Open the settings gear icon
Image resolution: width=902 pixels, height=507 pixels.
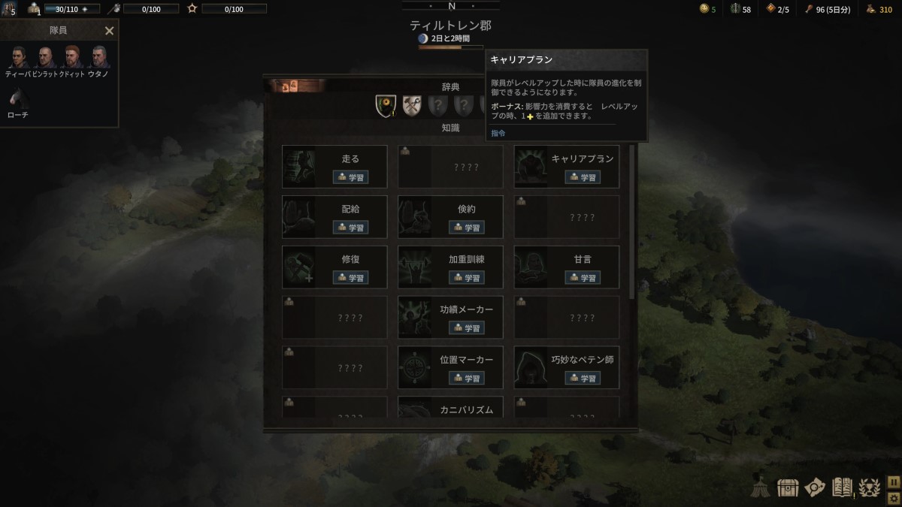pos(894,496)
